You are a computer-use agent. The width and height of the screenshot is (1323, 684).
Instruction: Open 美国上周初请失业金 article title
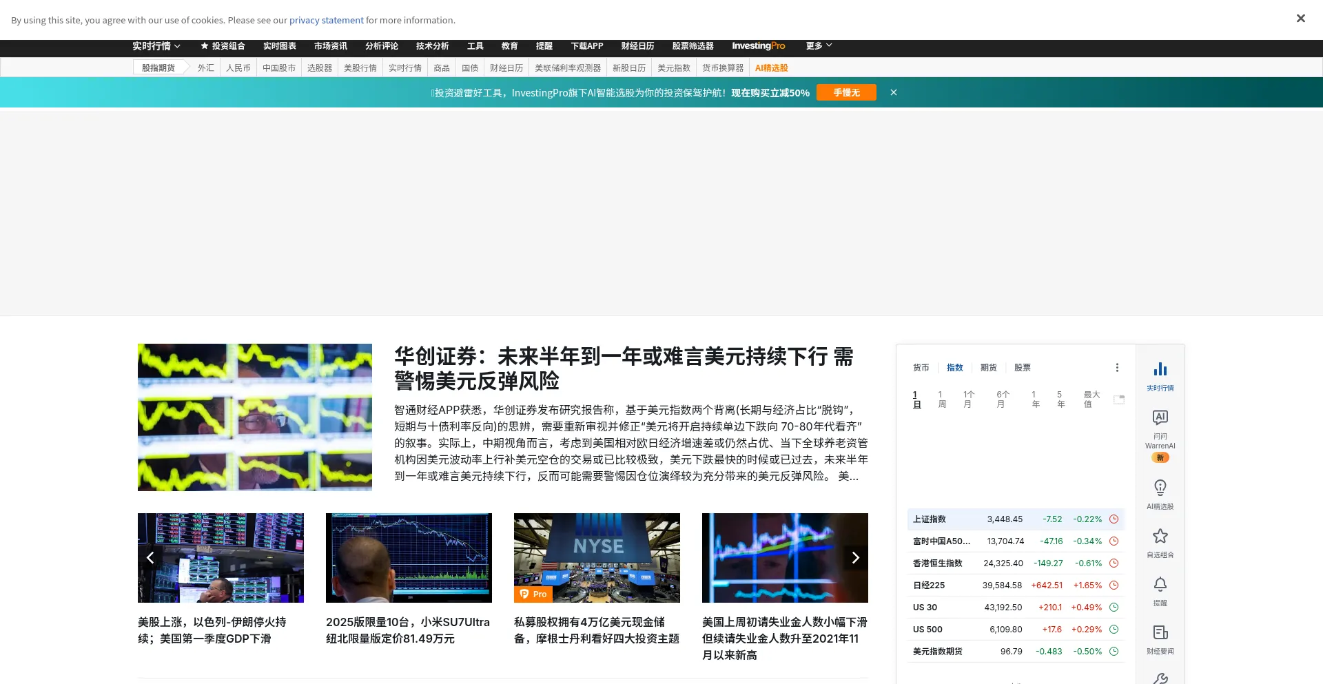tap(785, 639)
